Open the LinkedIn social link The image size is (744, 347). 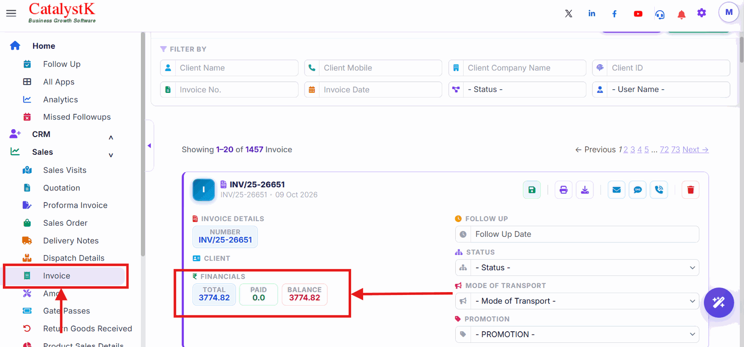click(x=591, y=13)
